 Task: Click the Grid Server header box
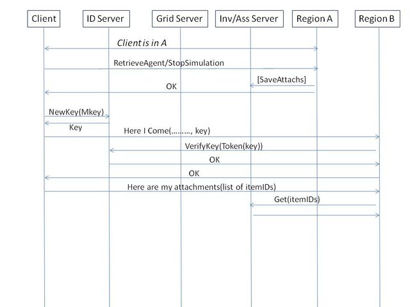(179, 19)
